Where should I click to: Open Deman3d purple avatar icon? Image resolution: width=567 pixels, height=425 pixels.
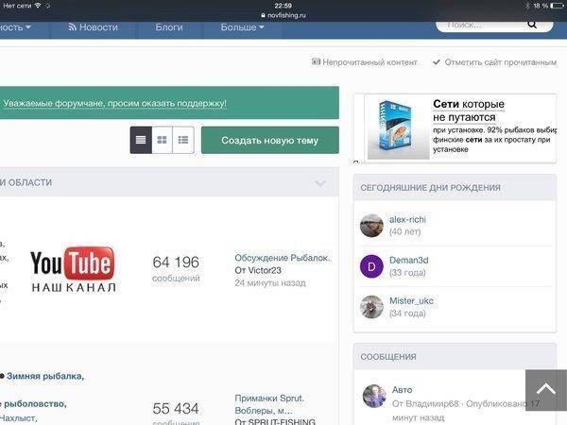[x=372, y=266]
